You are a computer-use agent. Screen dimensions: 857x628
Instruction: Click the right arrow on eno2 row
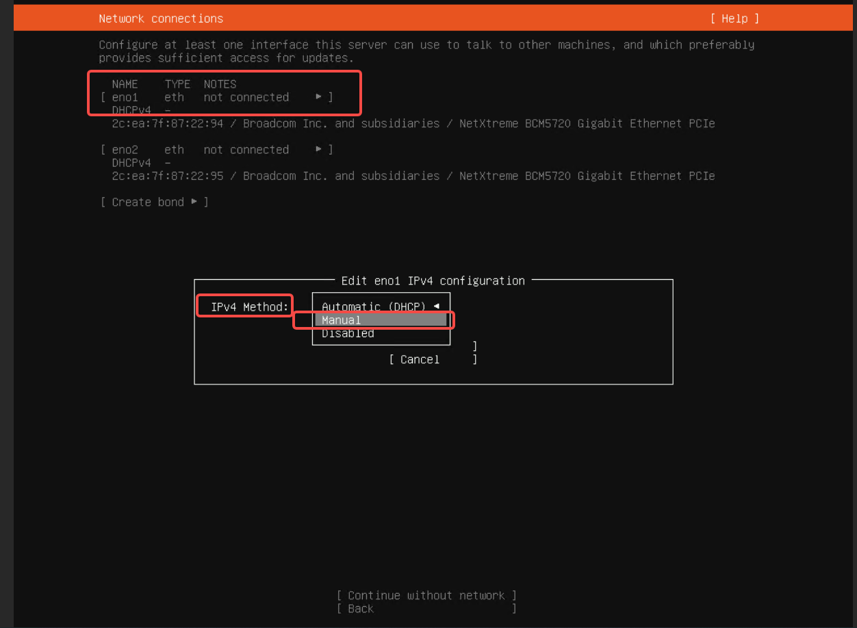tap(319, 149)
